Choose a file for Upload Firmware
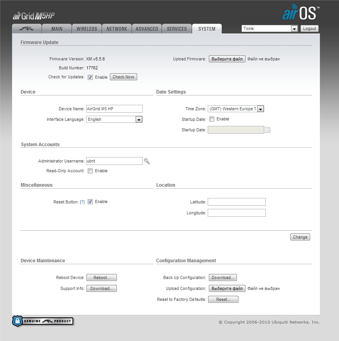The image size is (339, 341). tap(227, 59)
